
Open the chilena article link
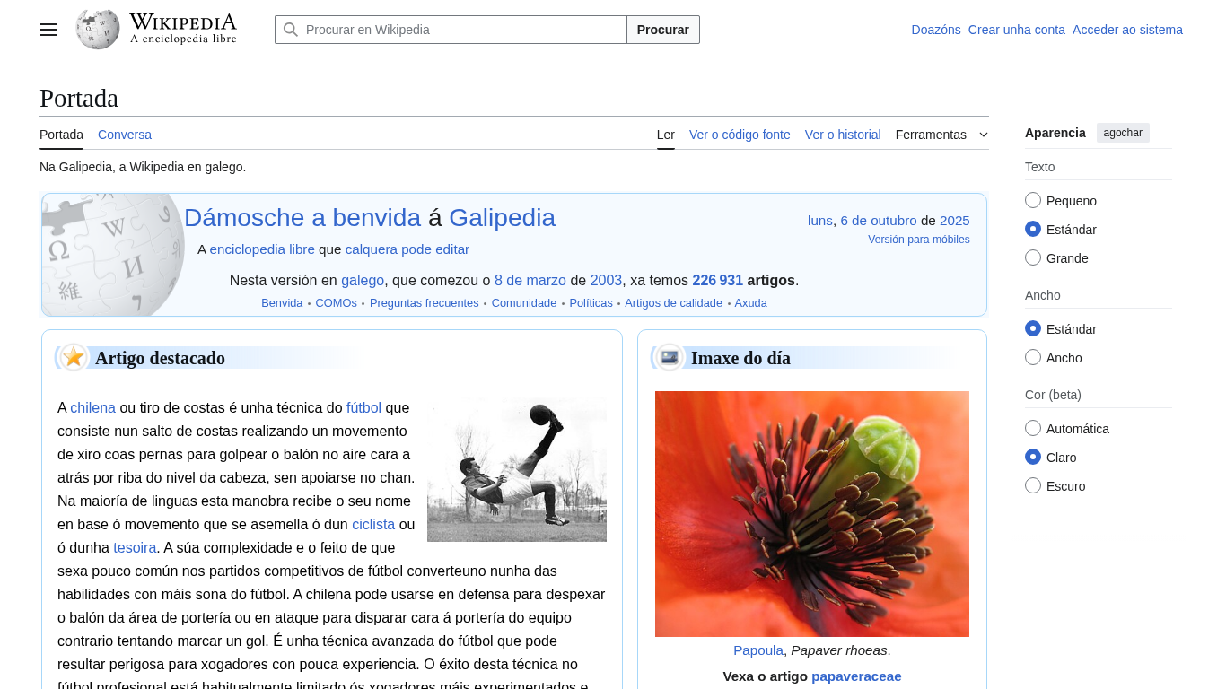[93, 407]
